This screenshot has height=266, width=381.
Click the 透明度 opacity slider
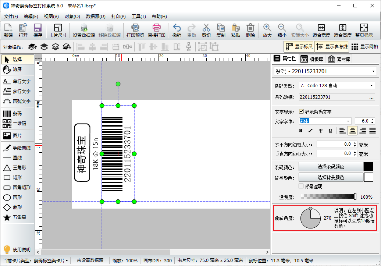click(328, 196)
